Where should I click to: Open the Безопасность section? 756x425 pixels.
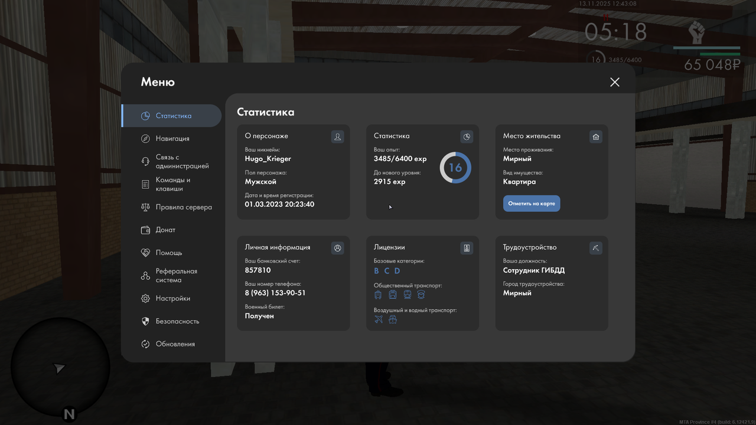click(171, 321)
